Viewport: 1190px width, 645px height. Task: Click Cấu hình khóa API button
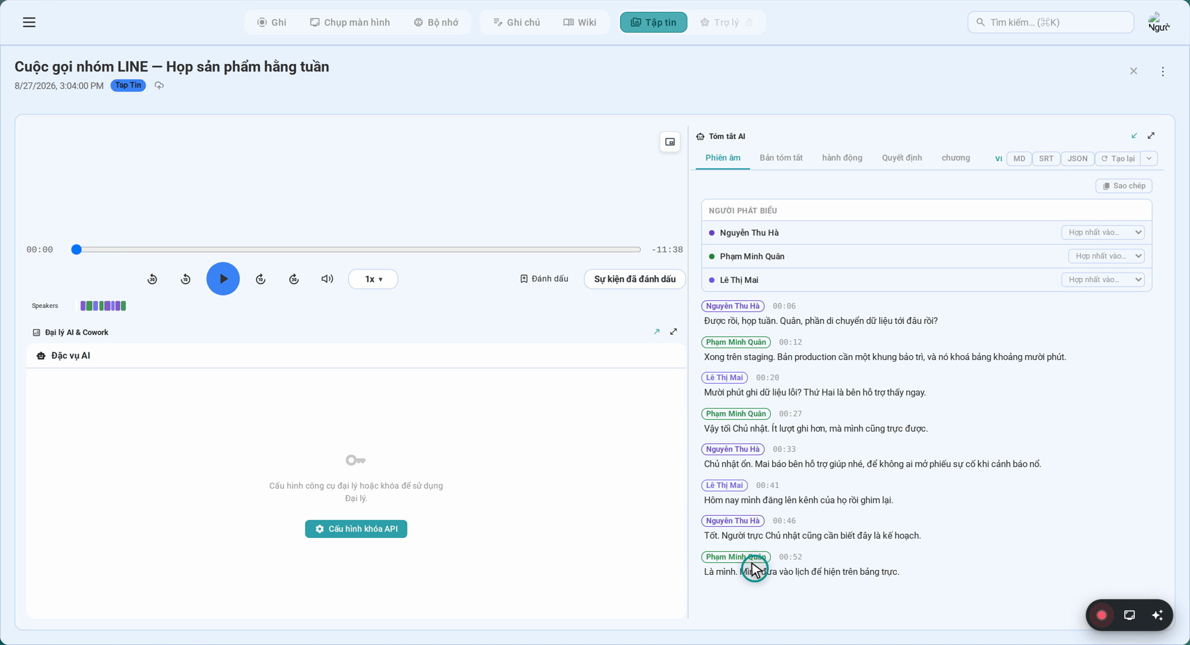click(x=356, y=529)
